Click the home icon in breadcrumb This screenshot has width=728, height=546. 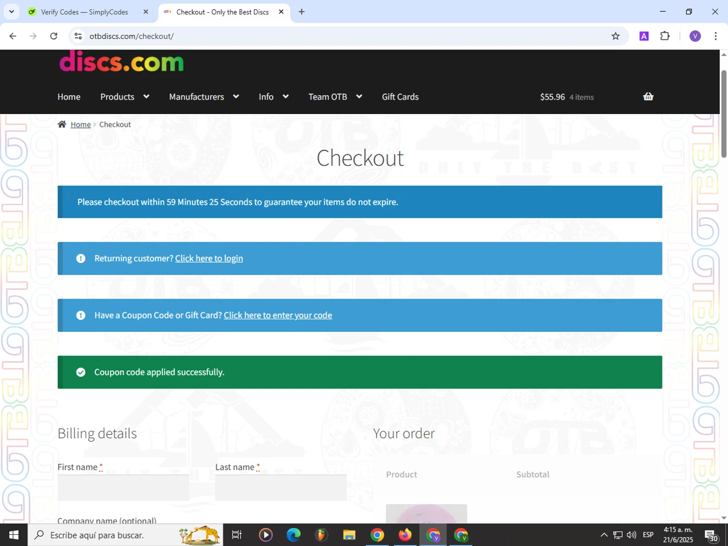62,124
